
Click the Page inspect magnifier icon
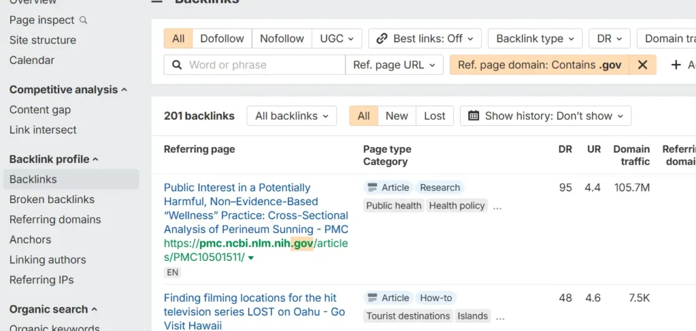click(83, 20)
